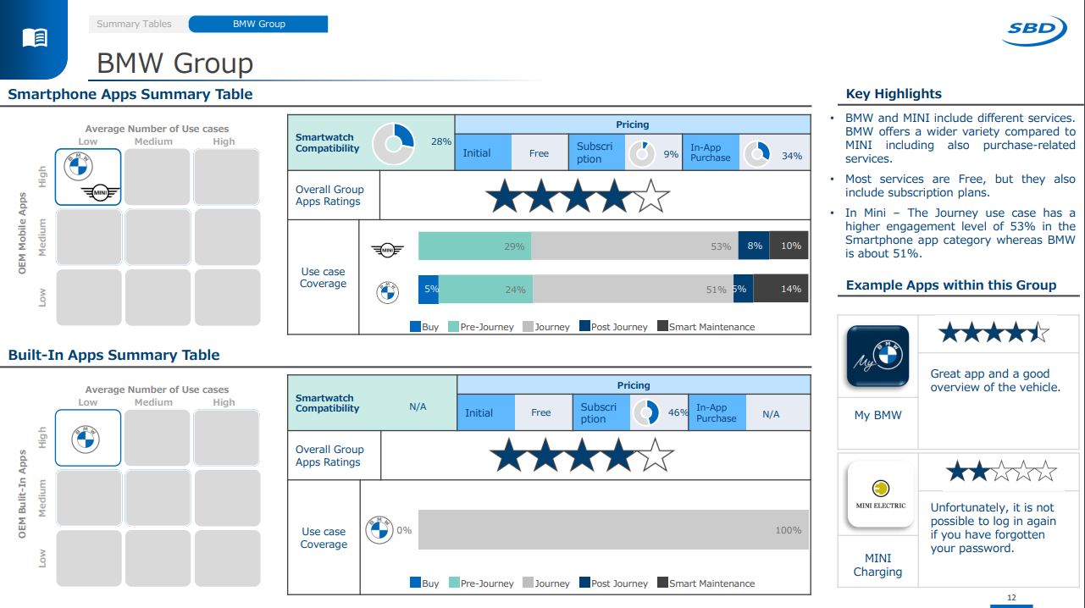Screen dimensions: 1085x608
Task: Click the Key Highlights heading
Action: (894, 94)
